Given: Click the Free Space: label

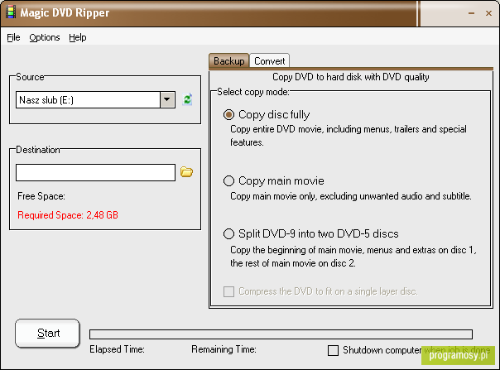Looking at the screenshot, I should 41,196.
